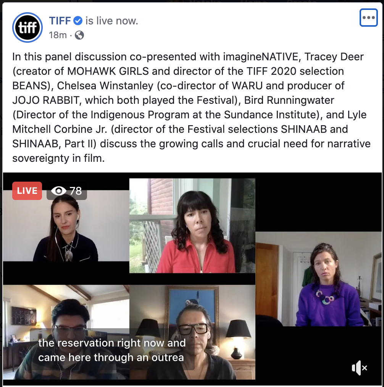Screen dimensions: 384x387
Task: Select the woman in red shirt video
Action: click(x=192, y=226)
